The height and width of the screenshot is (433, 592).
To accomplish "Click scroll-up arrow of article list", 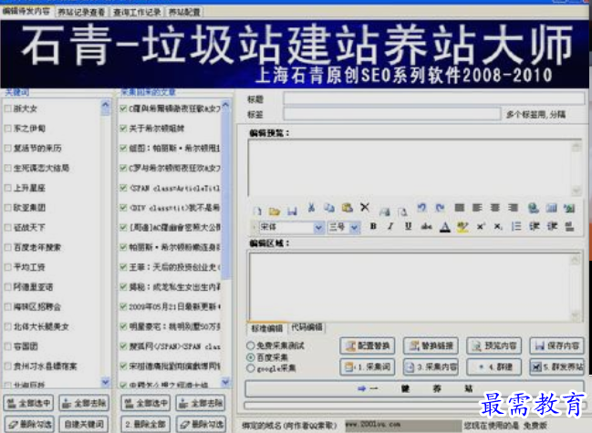I will [x=226, y=105].
